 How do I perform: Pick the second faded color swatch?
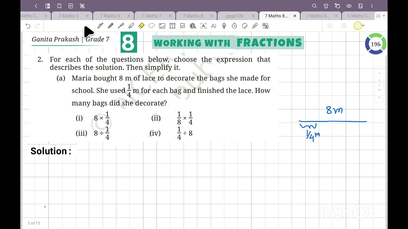tap(344, 26)
